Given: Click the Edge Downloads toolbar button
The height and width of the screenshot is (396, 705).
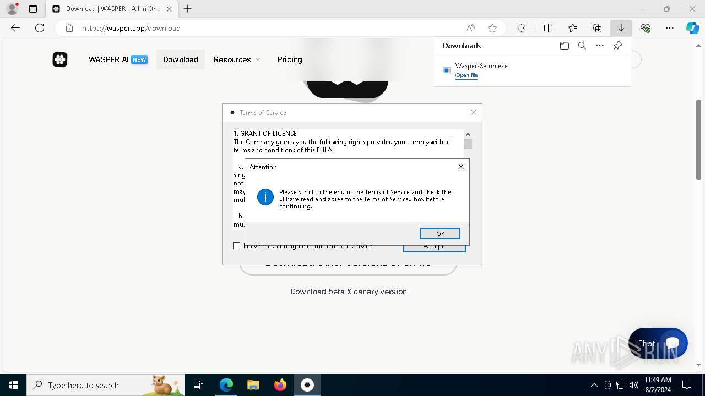Looking at the screenshot, I should point(621,28).
